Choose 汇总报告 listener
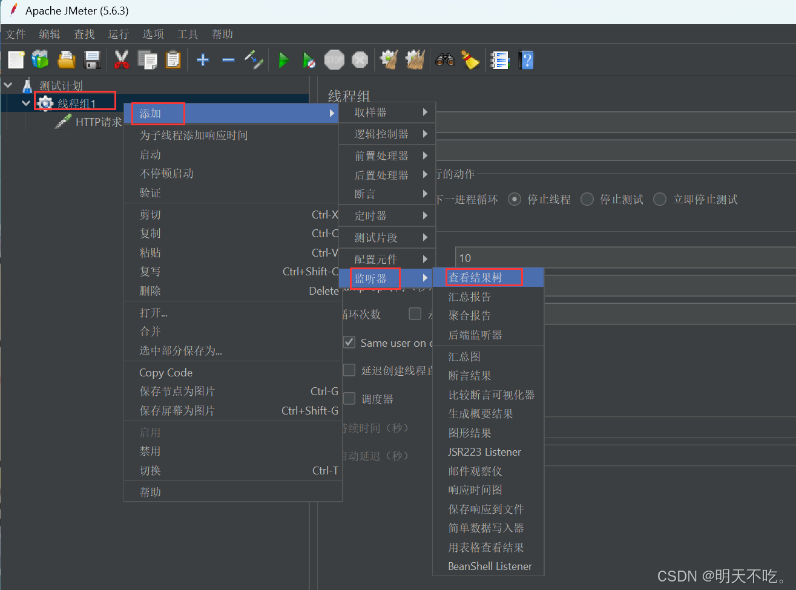Screen dimensions: 796x590 pyautogui.click(x=488, y=297)
